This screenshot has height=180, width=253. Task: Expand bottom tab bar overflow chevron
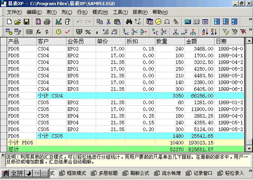[x=250, y=171]
